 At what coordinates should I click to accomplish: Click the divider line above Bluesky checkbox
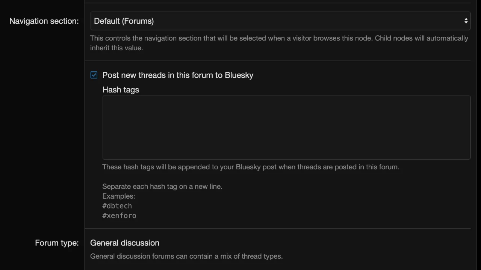click(x=278, y=61)
